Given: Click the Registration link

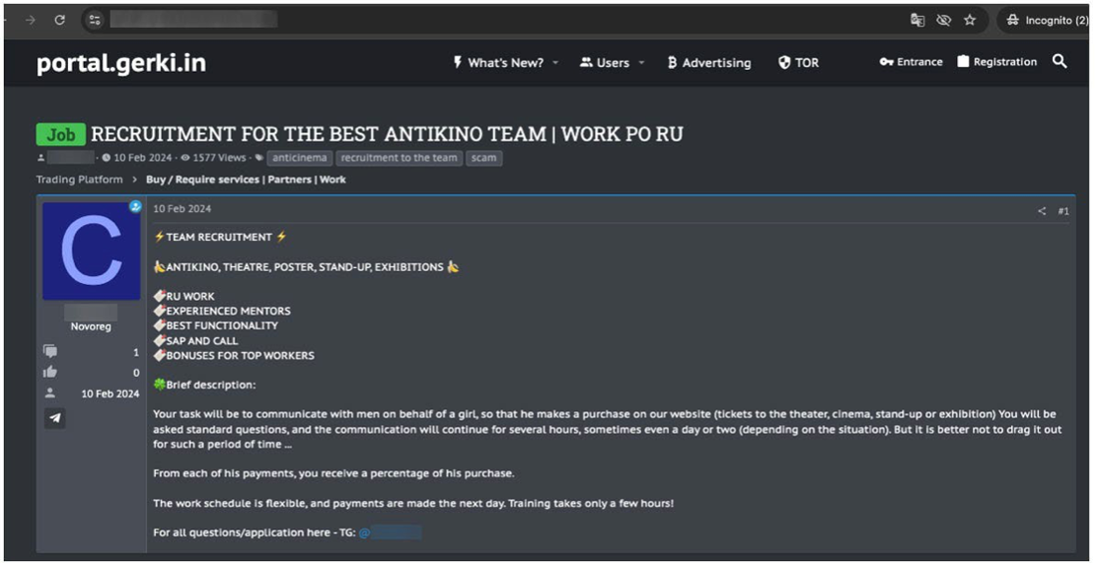Looking at the screenshot, I should click(x=997, y=61).
